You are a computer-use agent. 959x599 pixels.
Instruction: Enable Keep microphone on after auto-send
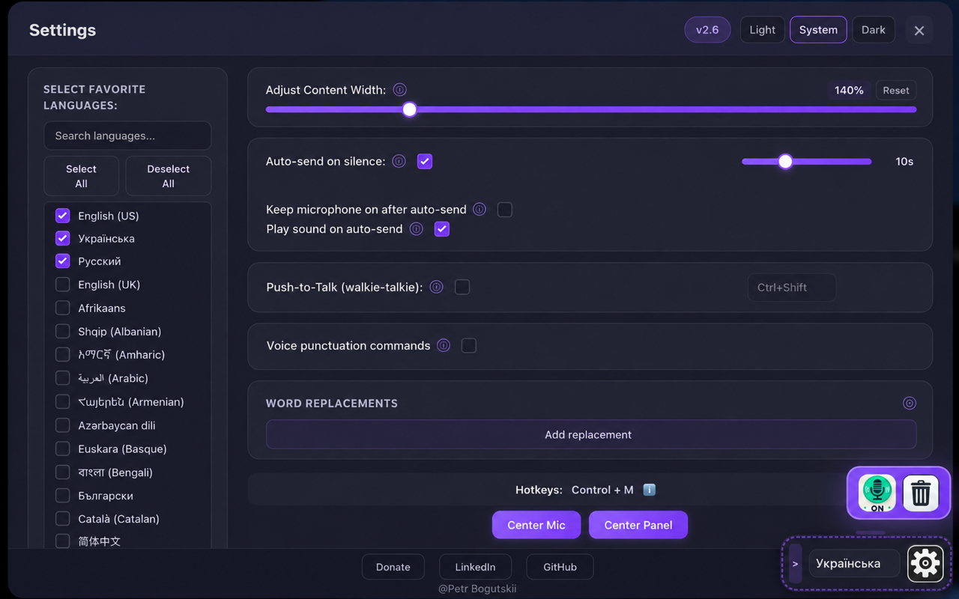505,210
